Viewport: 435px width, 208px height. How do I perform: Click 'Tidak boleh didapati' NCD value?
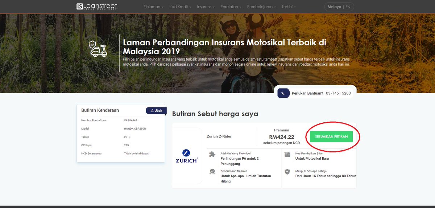click(137, 154)
